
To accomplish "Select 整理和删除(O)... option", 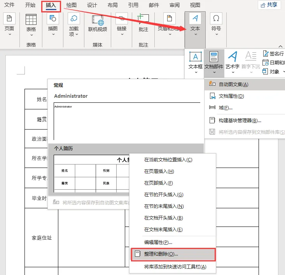I will [x=173, y=254].
